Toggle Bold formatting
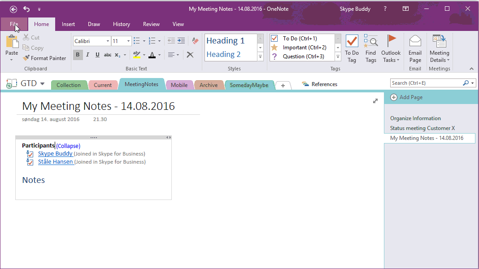 pyautogui.click(x=78, y=55)
